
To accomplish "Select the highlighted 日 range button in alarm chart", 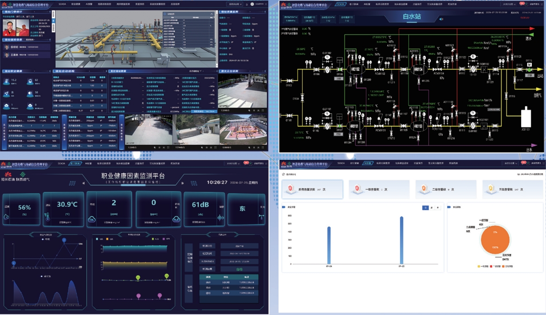I will 425,207.
